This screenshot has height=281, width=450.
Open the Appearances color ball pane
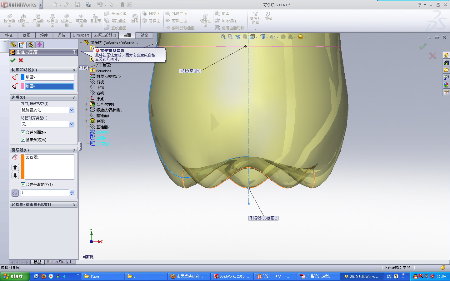[x=446, y=85]
